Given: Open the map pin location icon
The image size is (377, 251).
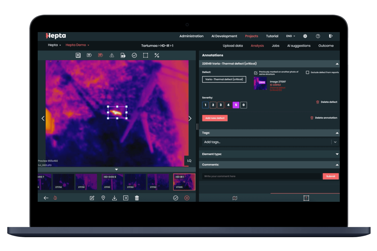Looking at the screenshot, I should coord(103,198).
